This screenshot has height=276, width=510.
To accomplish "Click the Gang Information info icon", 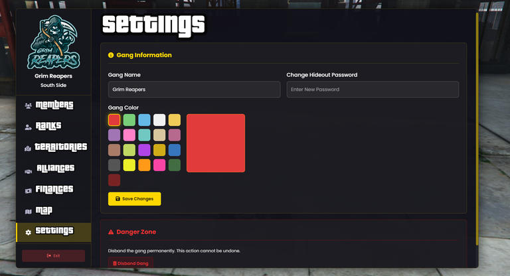I will tap(111, 55).
